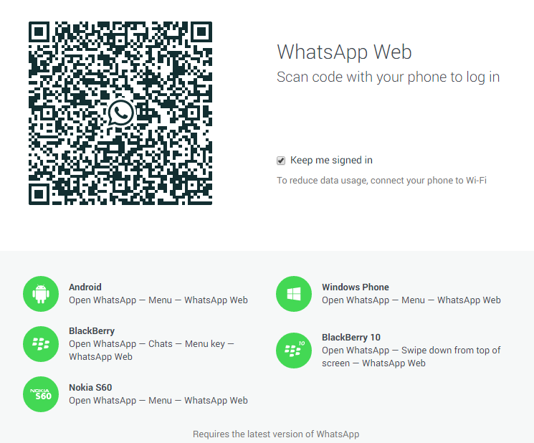Click "Requires the latest version of WhatsApp"
534x443 pixels.
[276, 434]
